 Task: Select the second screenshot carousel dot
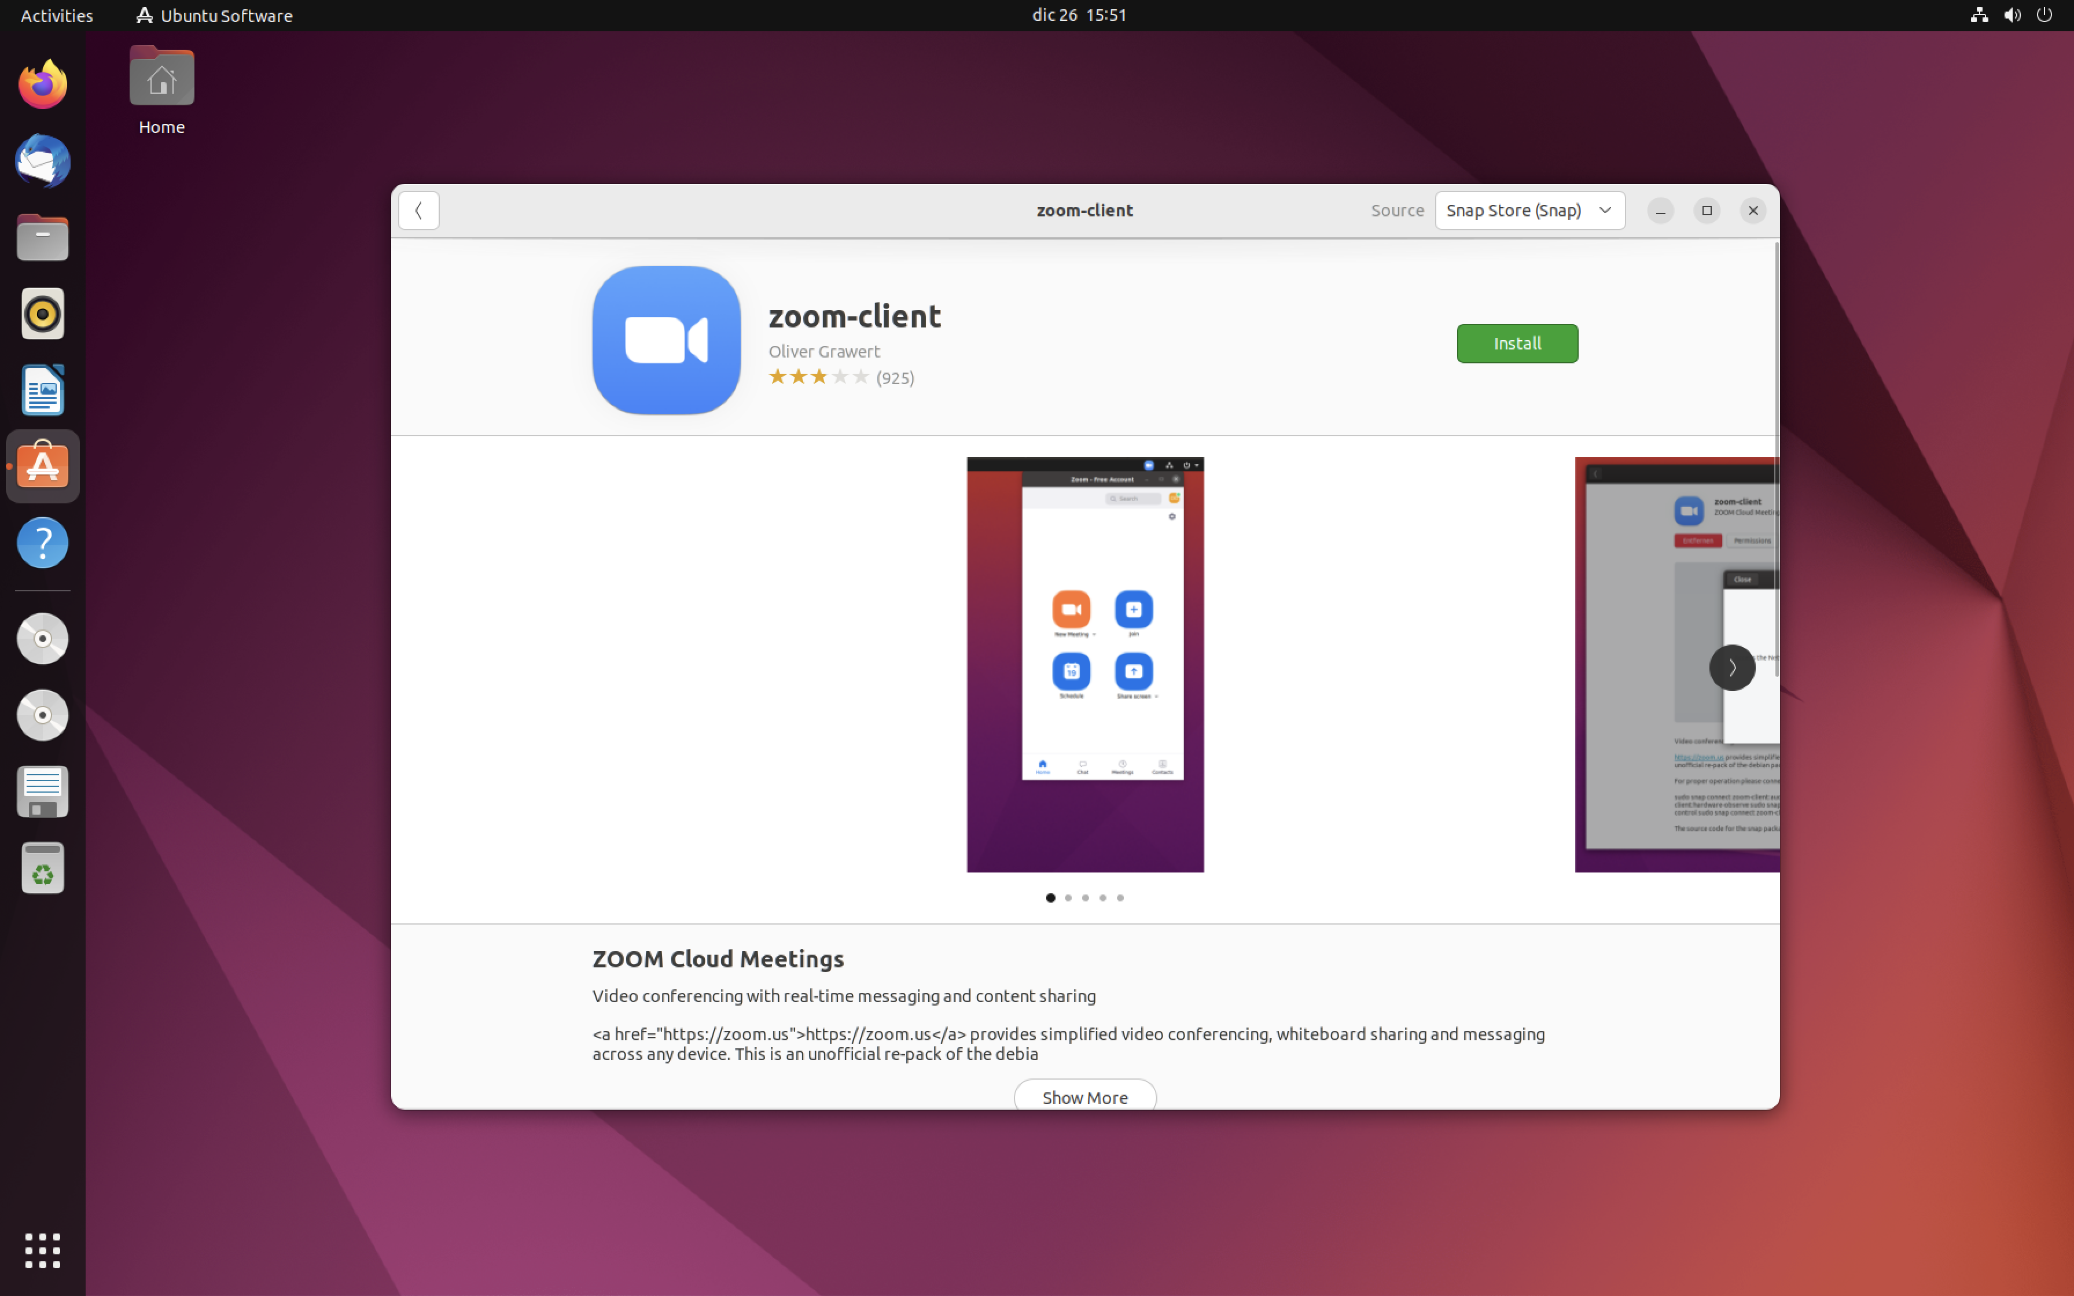tap(1068, 897)
